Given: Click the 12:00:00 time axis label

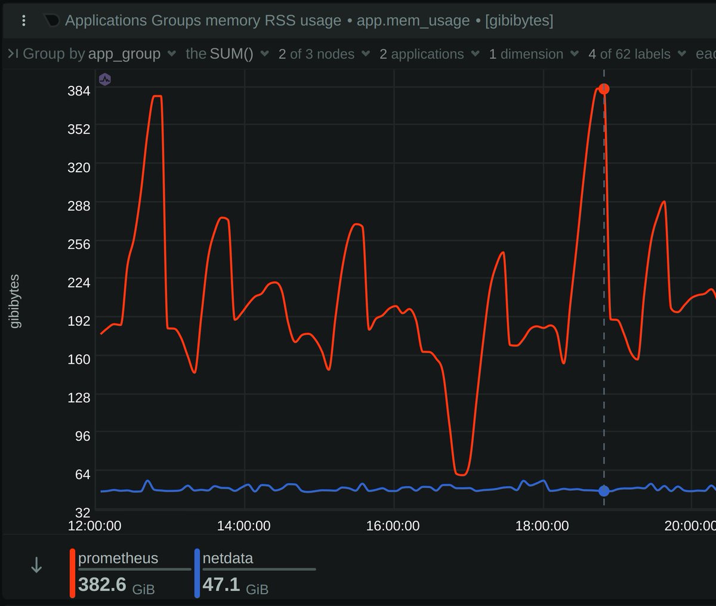Looking at the screenshot, I should 95,526.
